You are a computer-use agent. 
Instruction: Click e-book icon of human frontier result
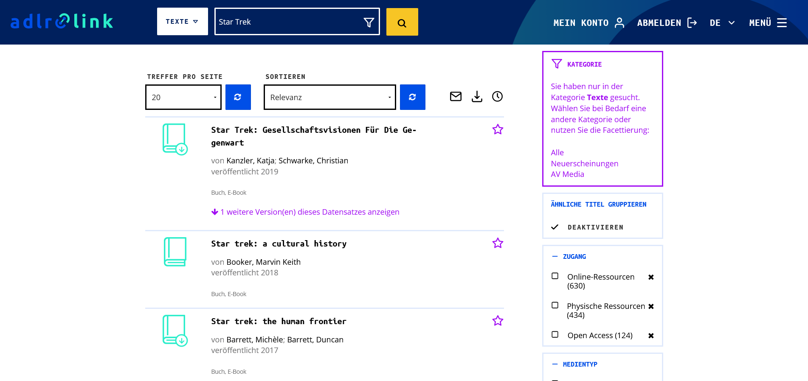175,331
